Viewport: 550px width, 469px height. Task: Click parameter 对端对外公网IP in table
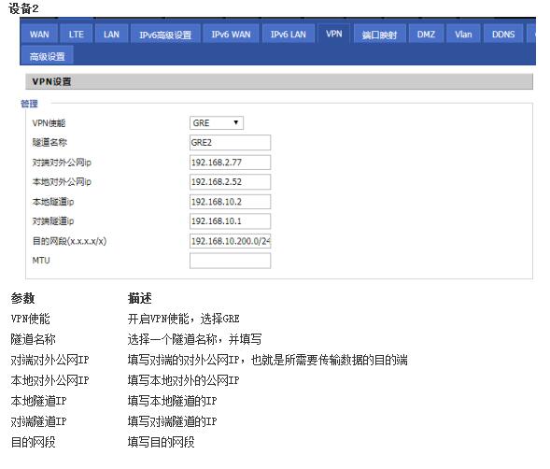click(x=49, y=360)
